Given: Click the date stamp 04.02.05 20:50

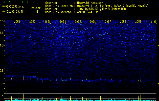Looking at the screenshot, I should click(13, 12).
